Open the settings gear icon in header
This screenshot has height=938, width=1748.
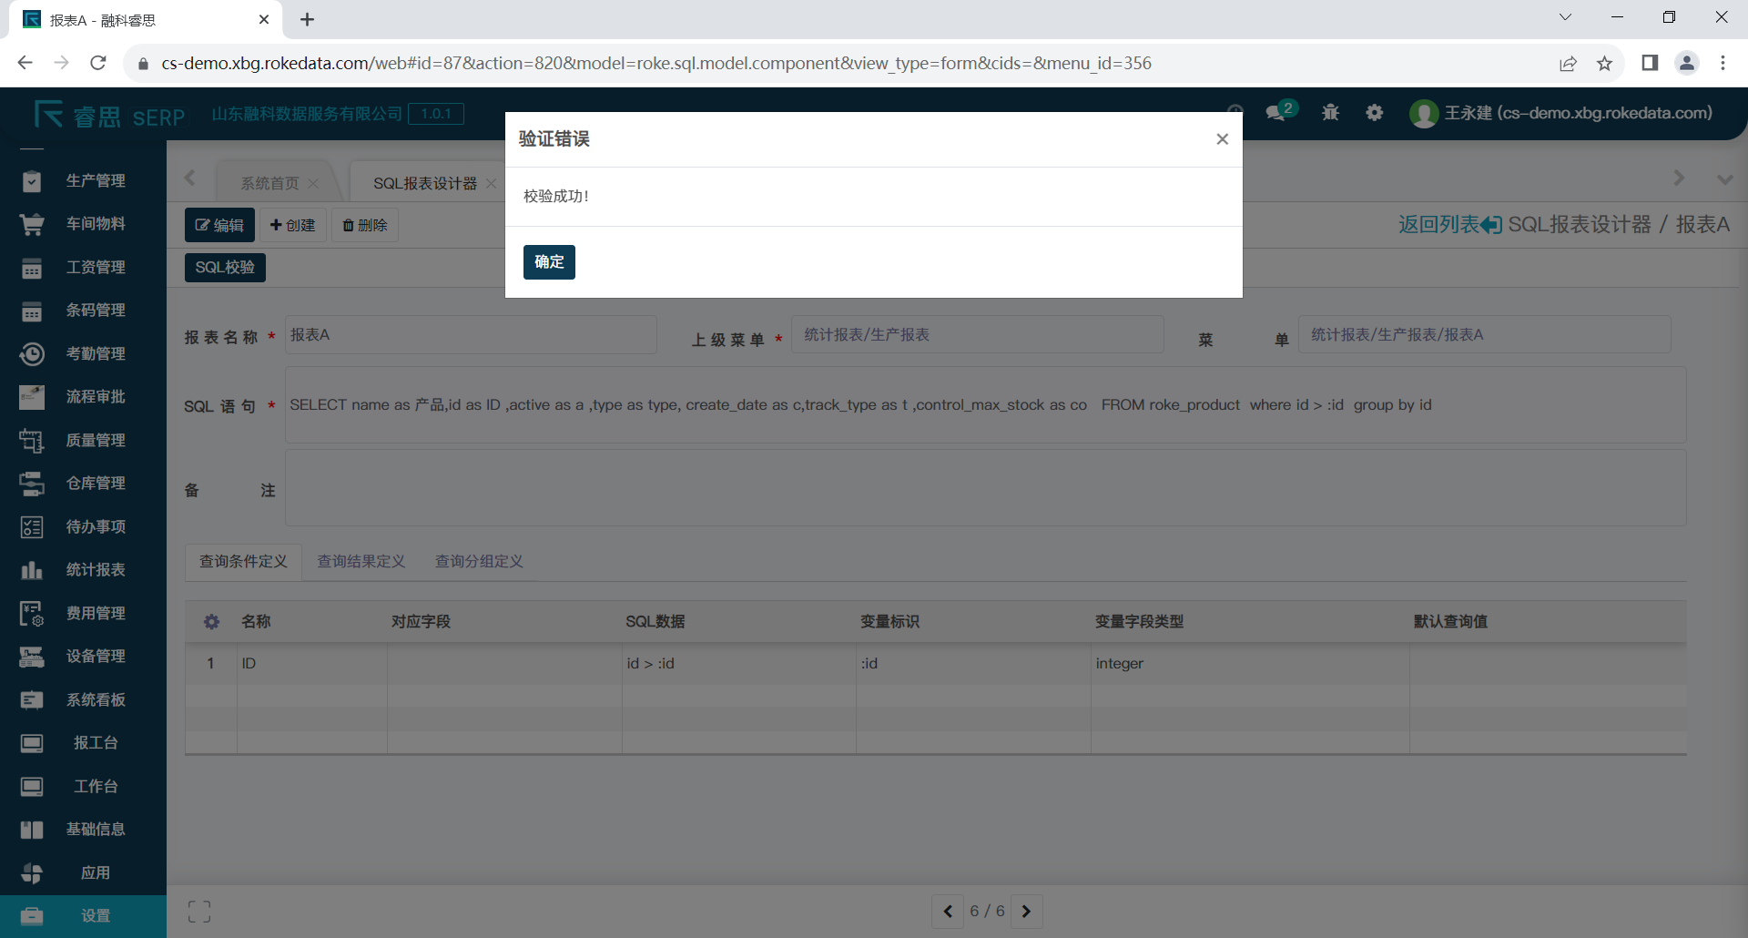pyautogui.click(x=1374, y=113)
